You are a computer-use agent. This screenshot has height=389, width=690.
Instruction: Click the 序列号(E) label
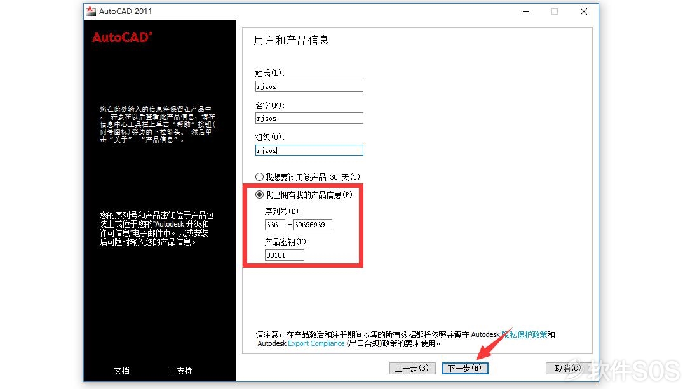283,211
